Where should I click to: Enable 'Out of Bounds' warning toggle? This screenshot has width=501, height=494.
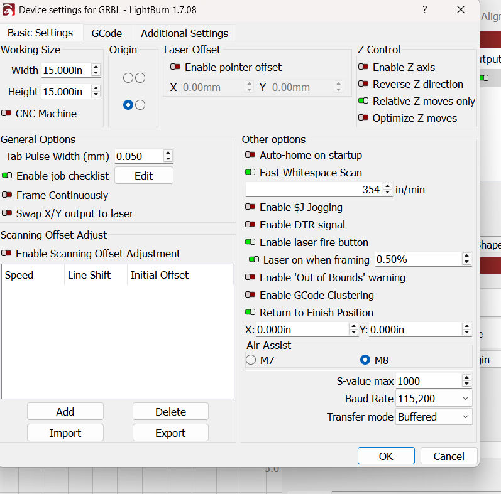pyautogui.click(x=250, y=277)
